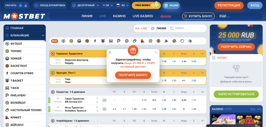Select the ВСЕ sports filter
Image resolution: width=266 pixels, height=127 pixels.
click(54, 41)
